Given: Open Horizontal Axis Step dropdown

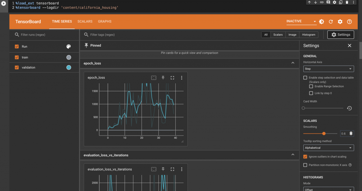Looking at the screenshot, I should point(328,69).
